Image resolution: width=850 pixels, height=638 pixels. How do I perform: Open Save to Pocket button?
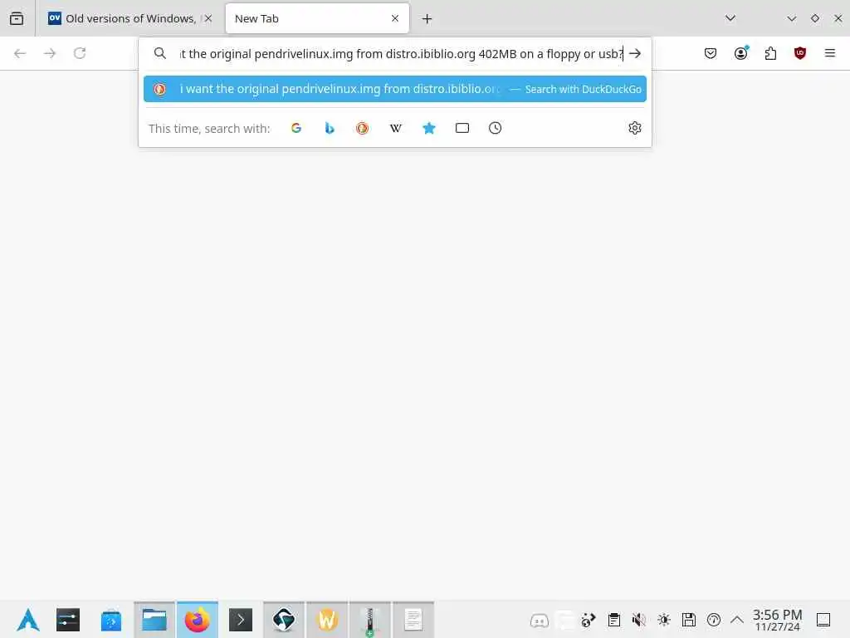point(711,53)
